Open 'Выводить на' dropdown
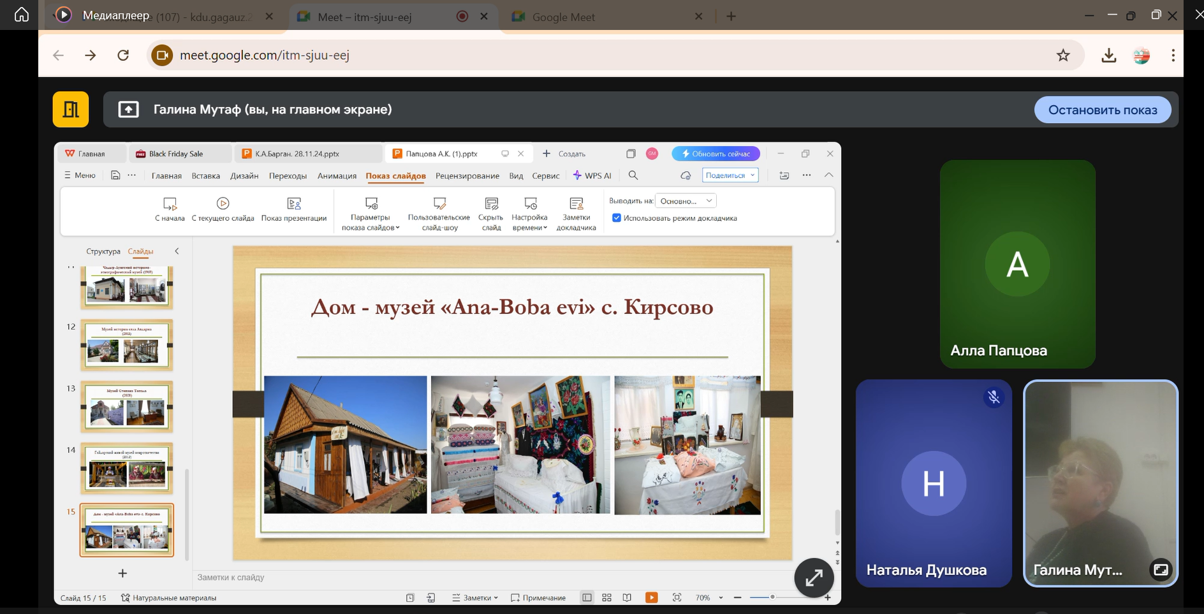The height and width of the screenshot is (614, 1204). pos(686,201)
